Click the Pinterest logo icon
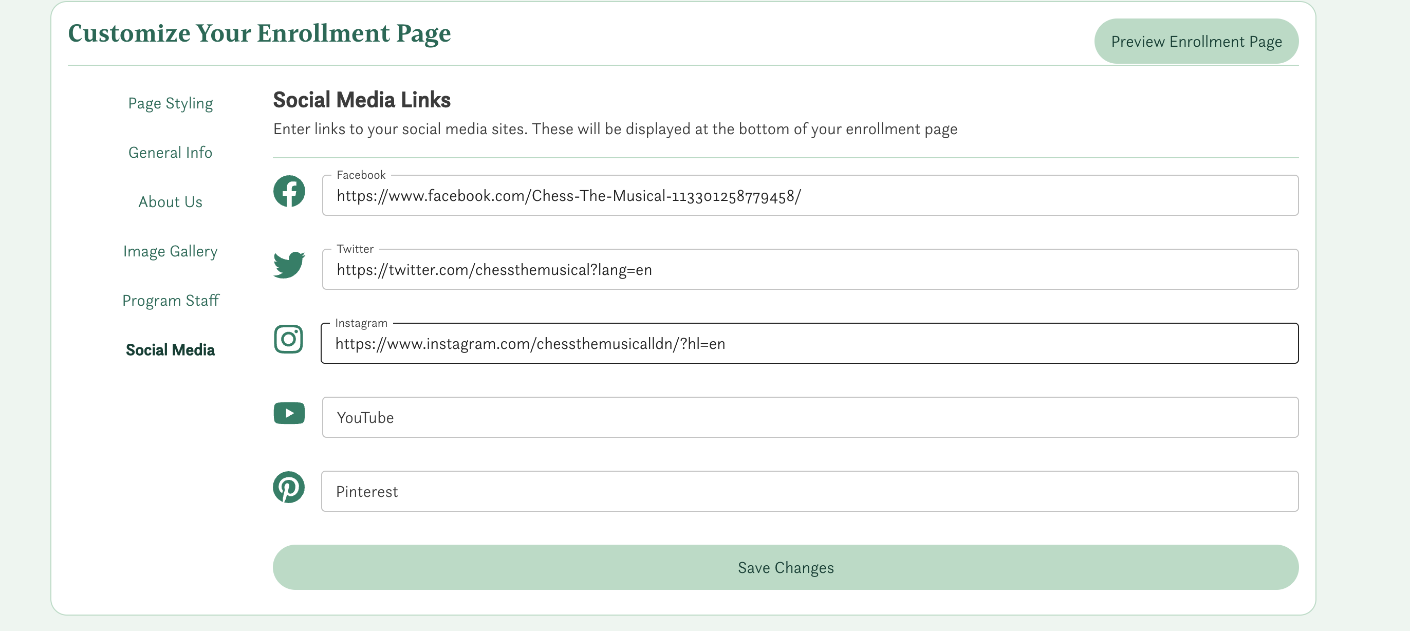 click(288, 487)
